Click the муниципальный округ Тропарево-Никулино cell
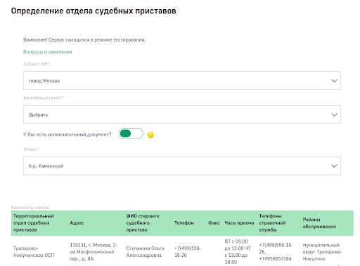Viewport: 360px width, 266px height. coord(322,252)
